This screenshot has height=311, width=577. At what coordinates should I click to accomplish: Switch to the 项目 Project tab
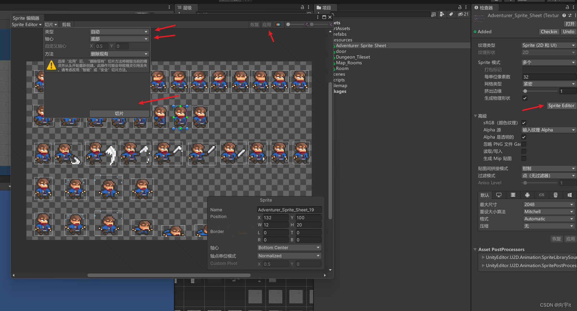(324, 7)
